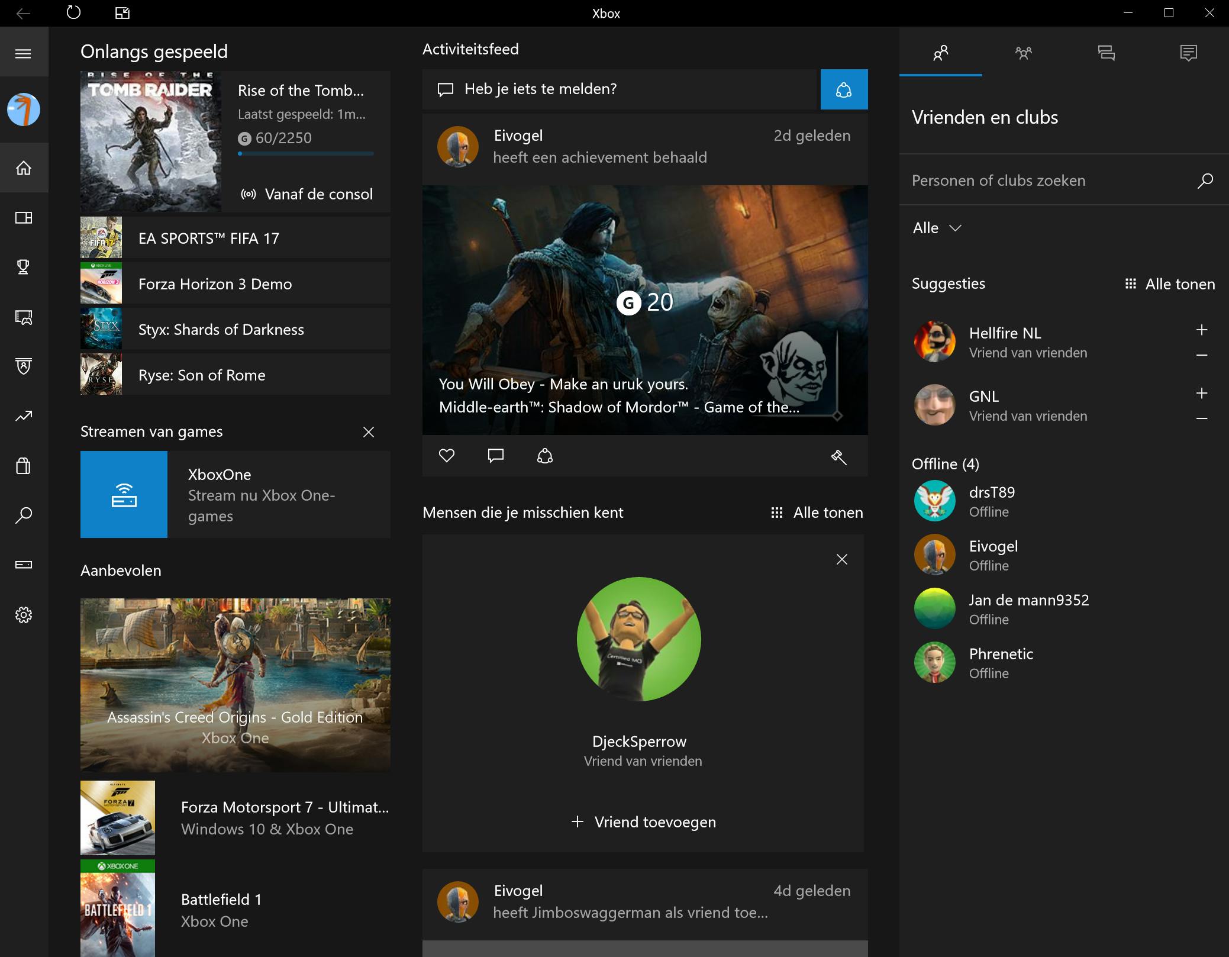Click the blue share button next to status box
Image resolution: width=1229 pixels, height=957 pixels.
[844, 90]
